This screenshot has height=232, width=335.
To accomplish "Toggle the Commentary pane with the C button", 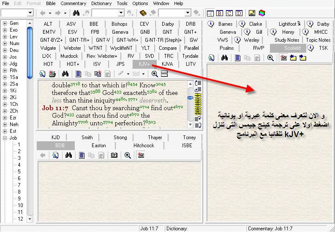I will [229, 13].
